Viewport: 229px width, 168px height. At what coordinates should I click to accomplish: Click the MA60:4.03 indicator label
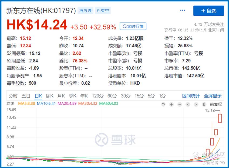point(109,104)
